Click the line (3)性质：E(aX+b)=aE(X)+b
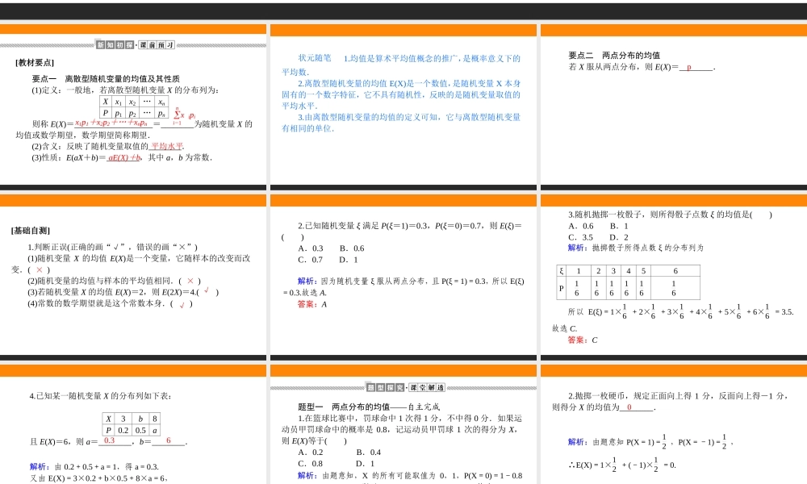807x484 pixels. pyautogui.click(x=122, y=157)
